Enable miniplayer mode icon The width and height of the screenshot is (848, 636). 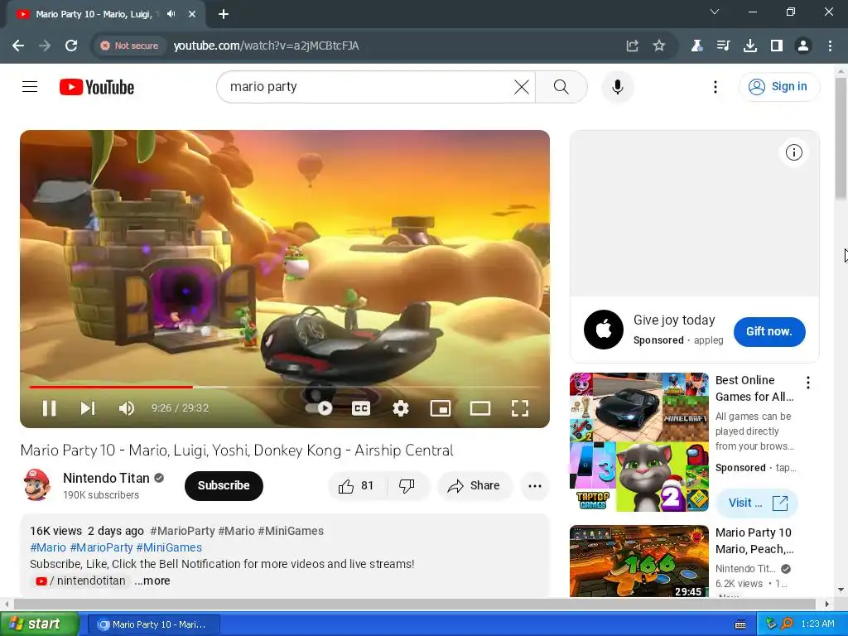pos(441,408)
